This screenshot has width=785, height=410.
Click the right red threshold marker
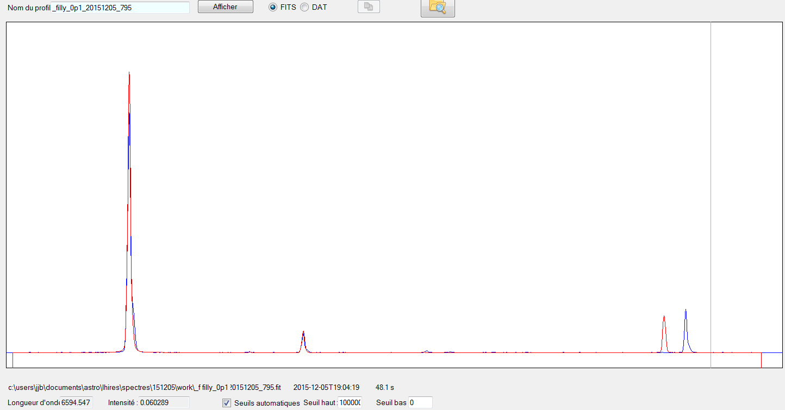pyautogui.click(x=761, y=360)
